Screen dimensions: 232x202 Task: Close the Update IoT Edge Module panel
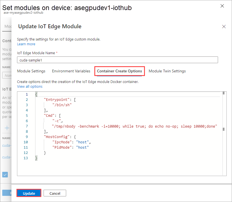pyautogui.click(x=224, y=27)
